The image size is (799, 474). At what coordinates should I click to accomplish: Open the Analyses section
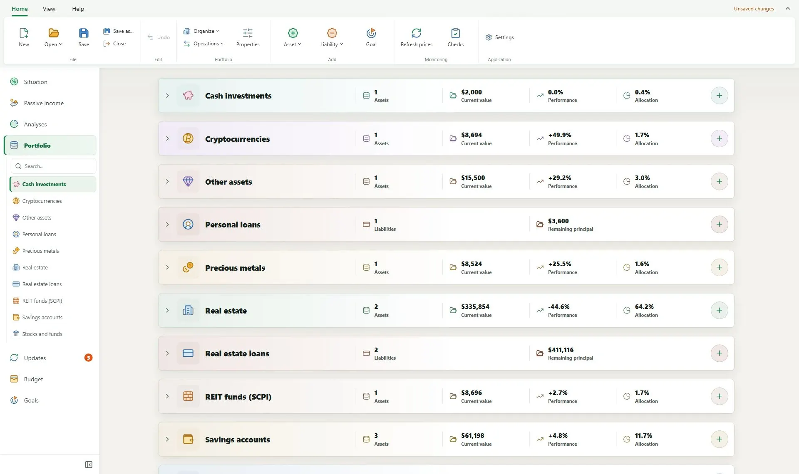pos(50,124)
